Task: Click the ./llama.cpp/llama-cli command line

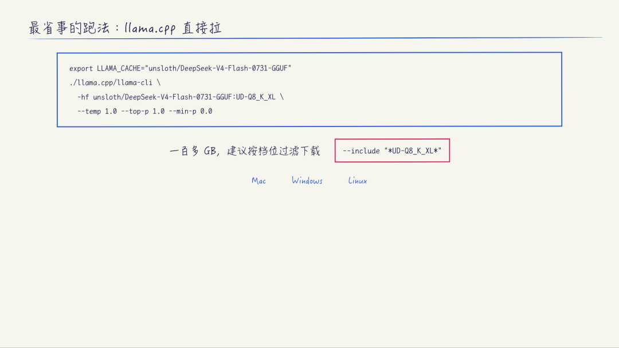Action: coord(115,83)
